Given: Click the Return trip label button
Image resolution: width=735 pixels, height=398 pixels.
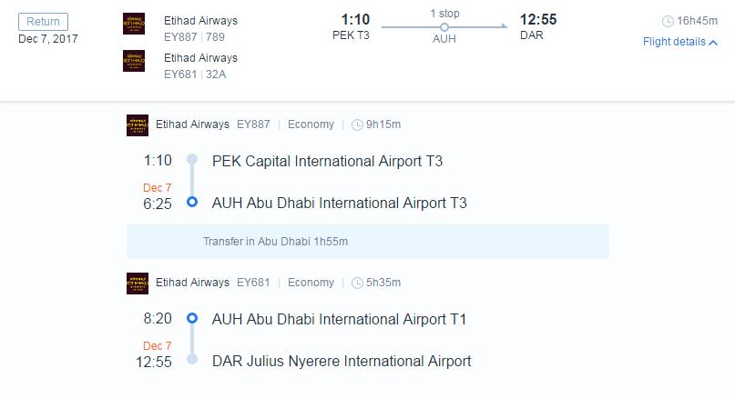Looking at the screenshot, I should [43, 22].
